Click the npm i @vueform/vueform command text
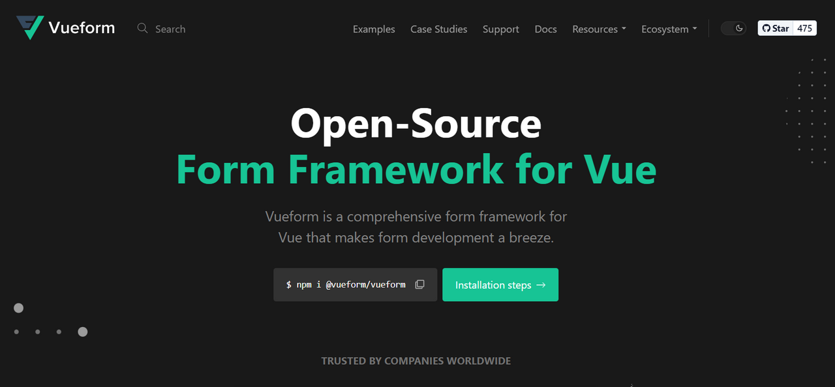835x387 pixels. pos(346,285)
